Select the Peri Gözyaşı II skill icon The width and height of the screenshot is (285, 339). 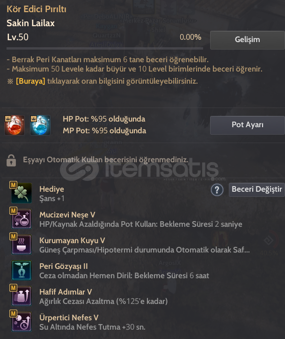(22, 270)
